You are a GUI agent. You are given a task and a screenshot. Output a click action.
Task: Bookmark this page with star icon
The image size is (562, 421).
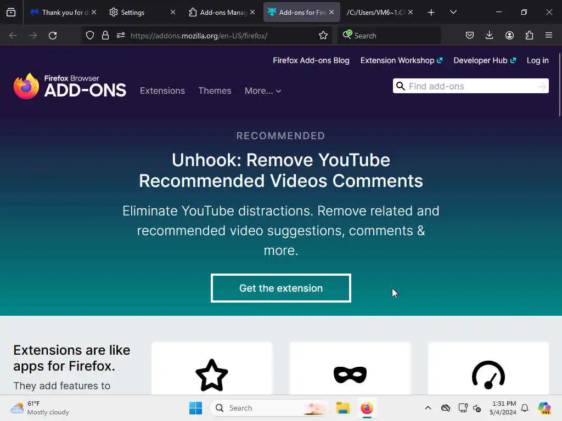pos(323,36)
